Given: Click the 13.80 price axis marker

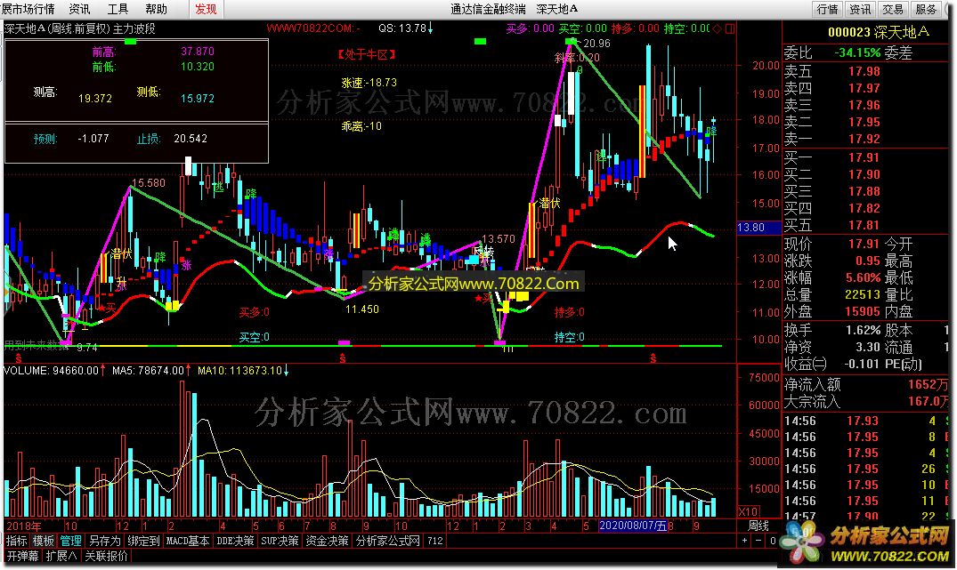Looking at the screenshot, I should point(758,228).
